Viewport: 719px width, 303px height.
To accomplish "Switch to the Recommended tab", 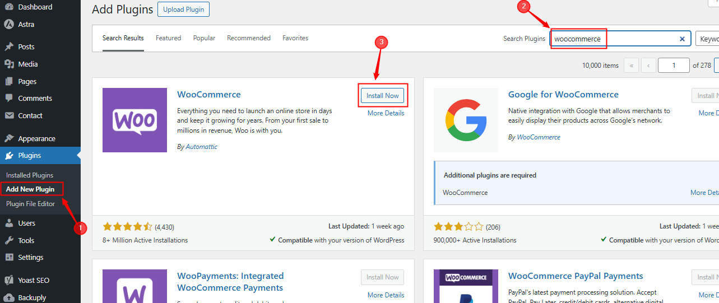I will coord(249,38).
